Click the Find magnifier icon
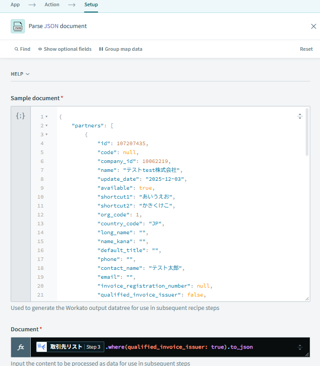Image resolution: width=320 pixels, height=366 pixels. (16, 49)
